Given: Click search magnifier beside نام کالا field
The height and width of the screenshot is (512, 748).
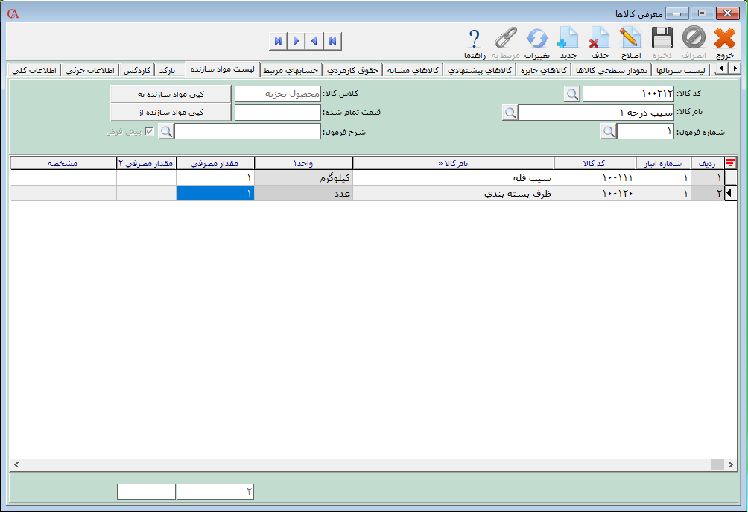Looking at the screenshot, I should [x=510, y=113].
